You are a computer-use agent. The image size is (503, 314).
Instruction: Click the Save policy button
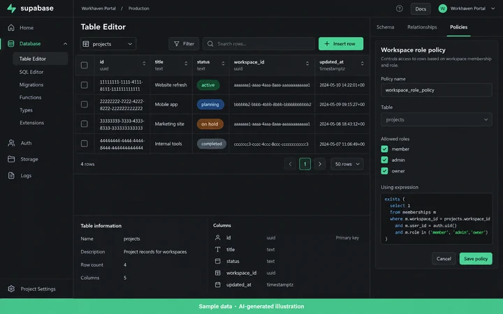point(476,259)
